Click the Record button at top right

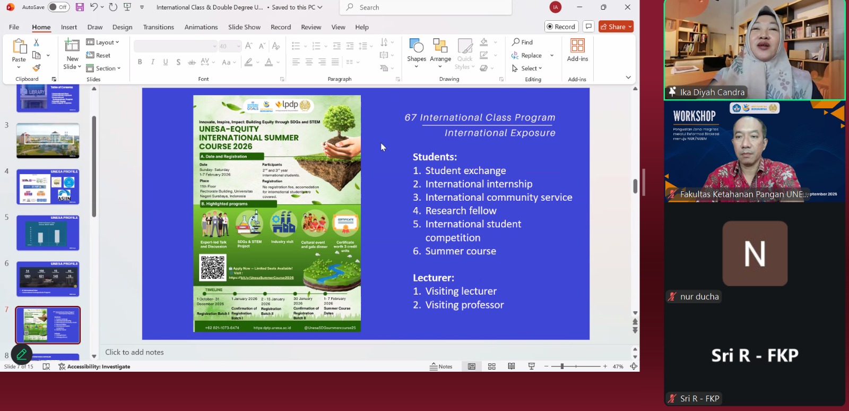tap(561, 27)
